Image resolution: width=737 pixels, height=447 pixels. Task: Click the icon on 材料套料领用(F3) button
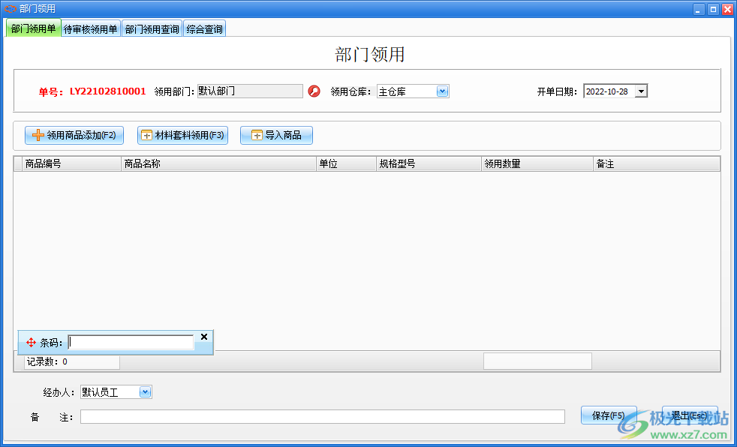click(146, 135)
